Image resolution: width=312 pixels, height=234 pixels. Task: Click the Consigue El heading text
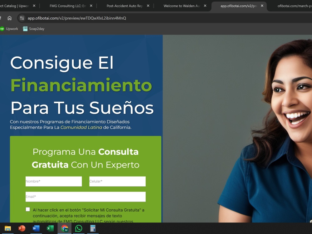pyautogui.click(x=62, y=63)
